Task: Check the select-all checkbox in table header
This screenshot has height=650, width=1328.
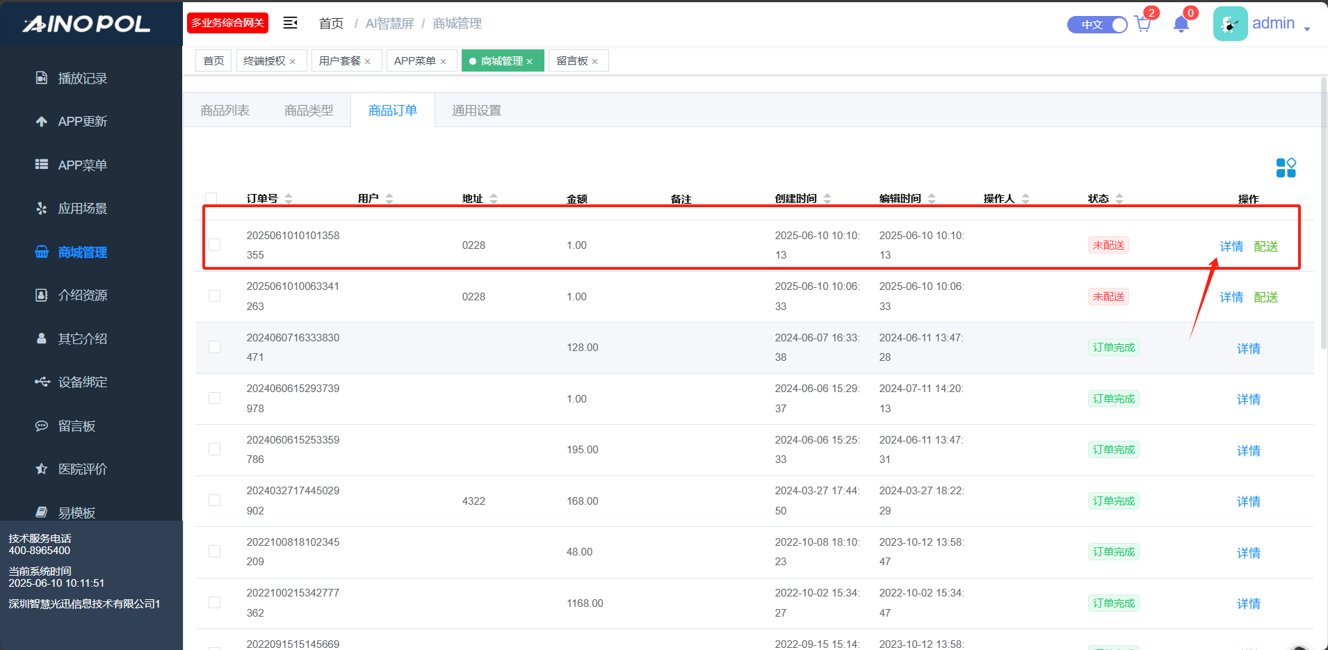Action: coord(211,198)
